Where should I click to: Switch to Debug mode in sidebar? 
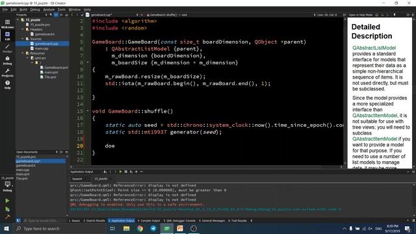[7, 60]
